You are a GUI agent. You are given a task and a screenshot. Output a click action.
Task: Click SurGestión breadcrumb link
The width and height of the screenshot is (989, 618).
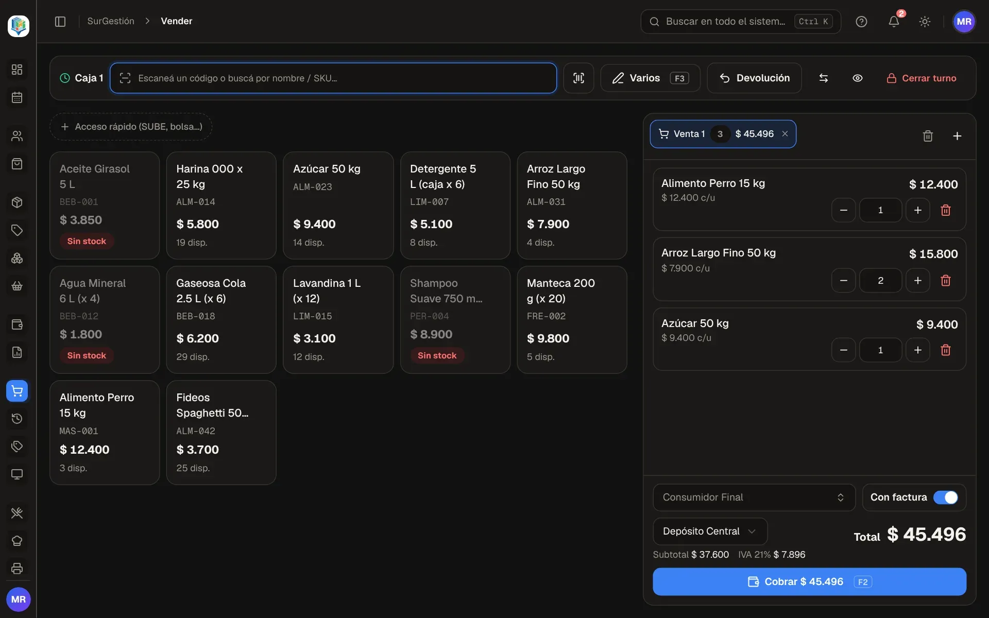coord(111,21)
